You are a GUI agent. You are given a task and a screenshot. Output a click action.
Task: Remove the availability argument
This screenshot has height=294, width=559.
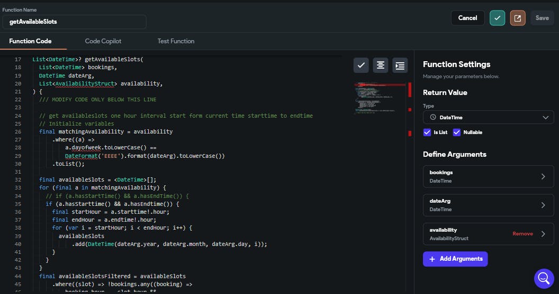(522, 234)
